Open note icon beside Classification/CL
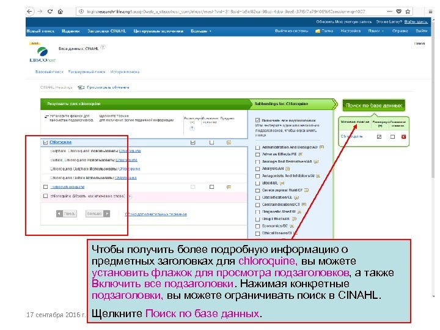The image size is (440, 330). click(x=296, y=197)
